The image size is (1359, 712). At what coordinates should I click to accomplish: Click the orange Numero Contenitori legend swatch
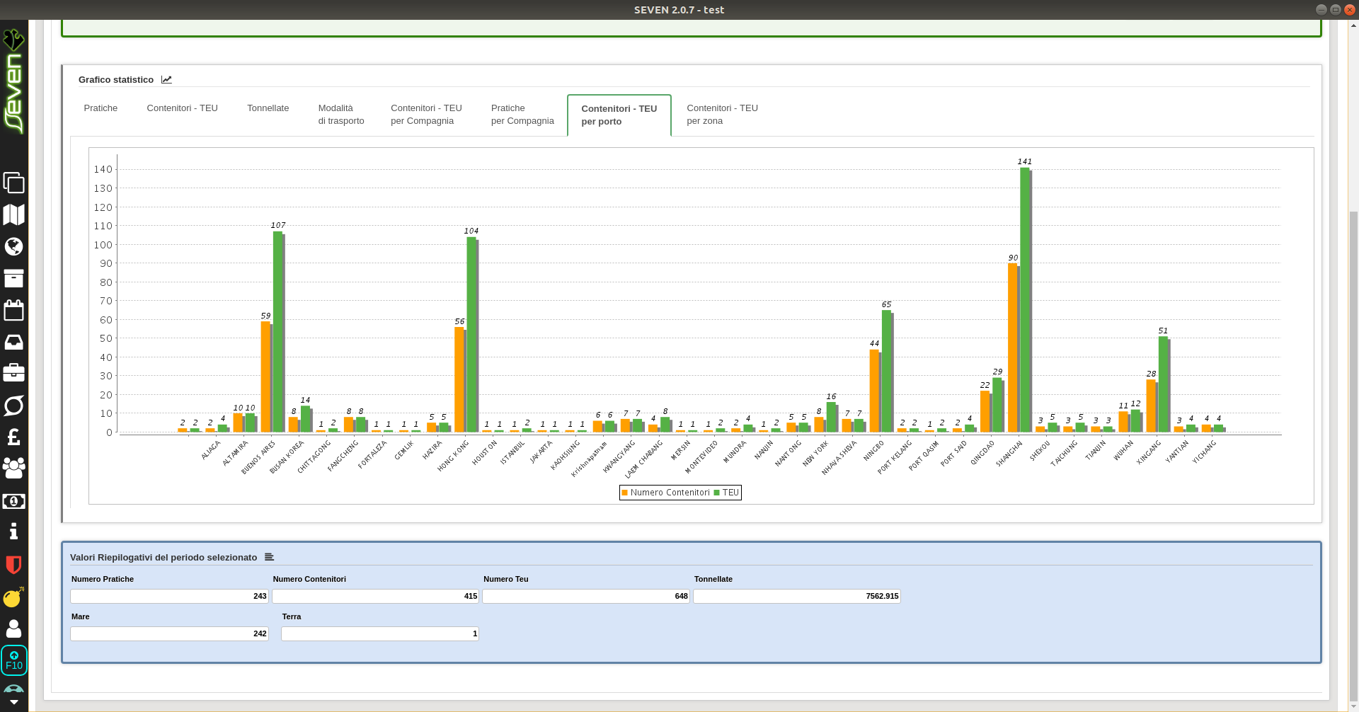[624, 493]
